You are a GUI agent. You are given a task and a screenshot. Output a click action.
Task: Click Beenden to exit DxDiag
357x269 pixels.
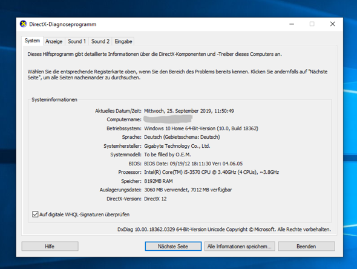coord(306,246)
